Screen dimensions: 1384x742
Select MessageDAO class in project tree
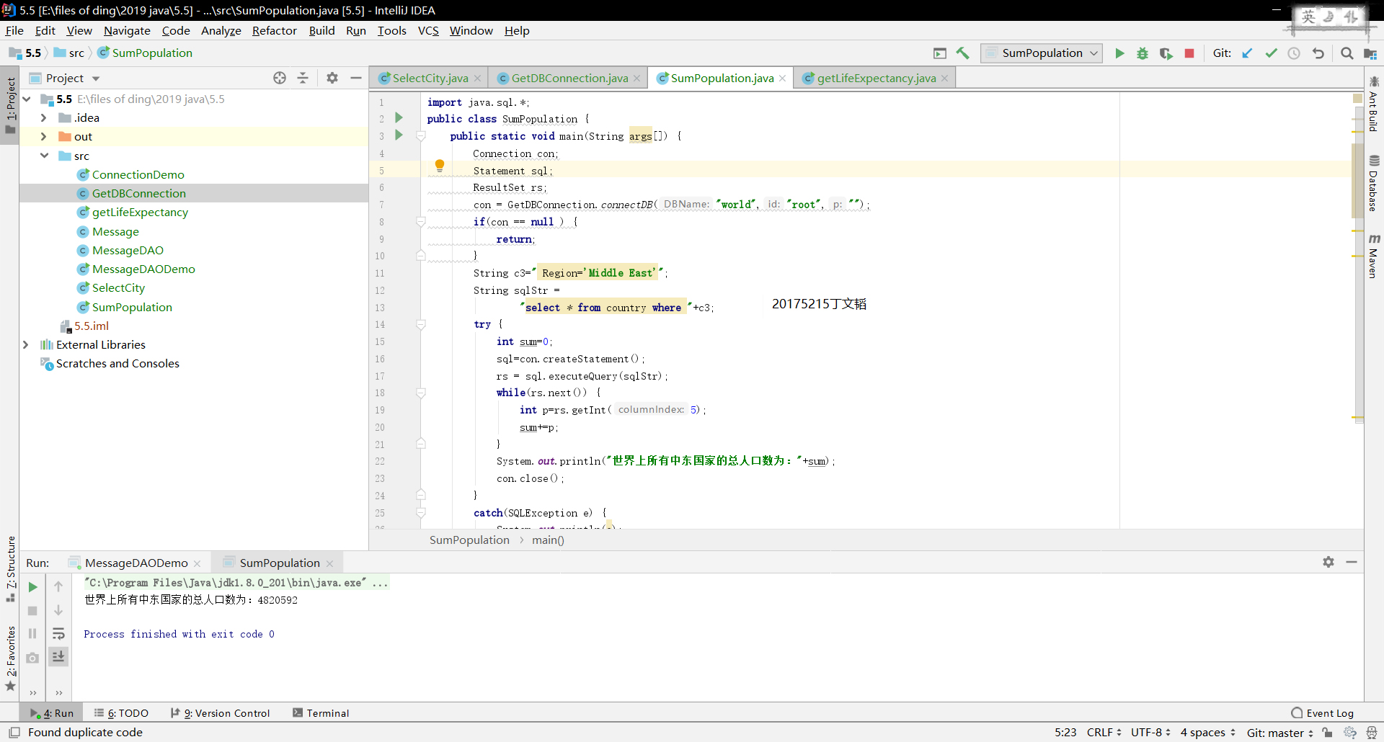128,251
